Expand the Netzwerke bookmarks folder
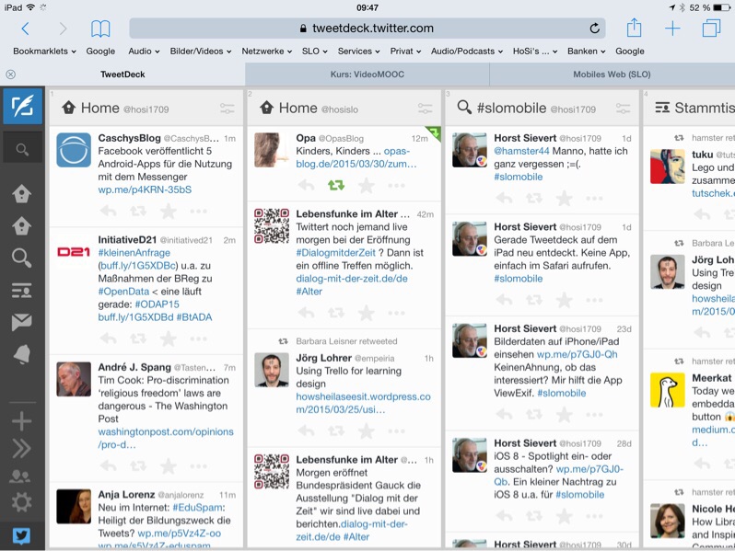This screenshot has width=735, height=551. pos(267,52)
